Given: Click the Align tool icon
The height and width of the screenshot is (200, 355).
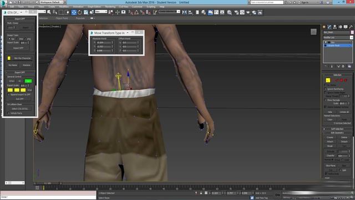Looking at the screenshot, I should (190, 12).
